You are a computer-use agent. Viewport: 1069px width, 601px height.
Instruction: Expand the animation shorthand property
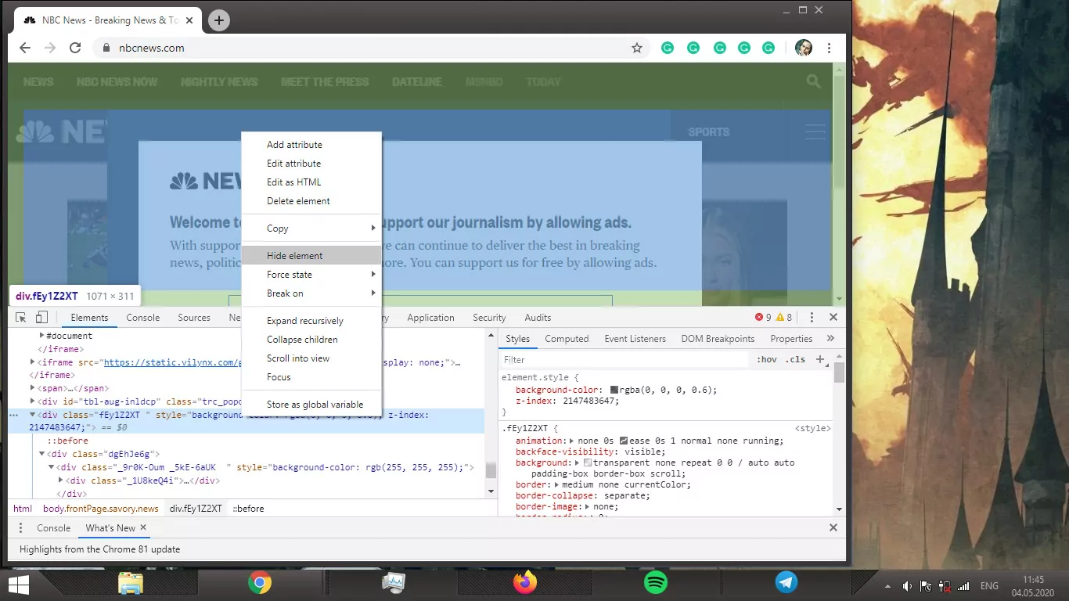pos(572,441)
